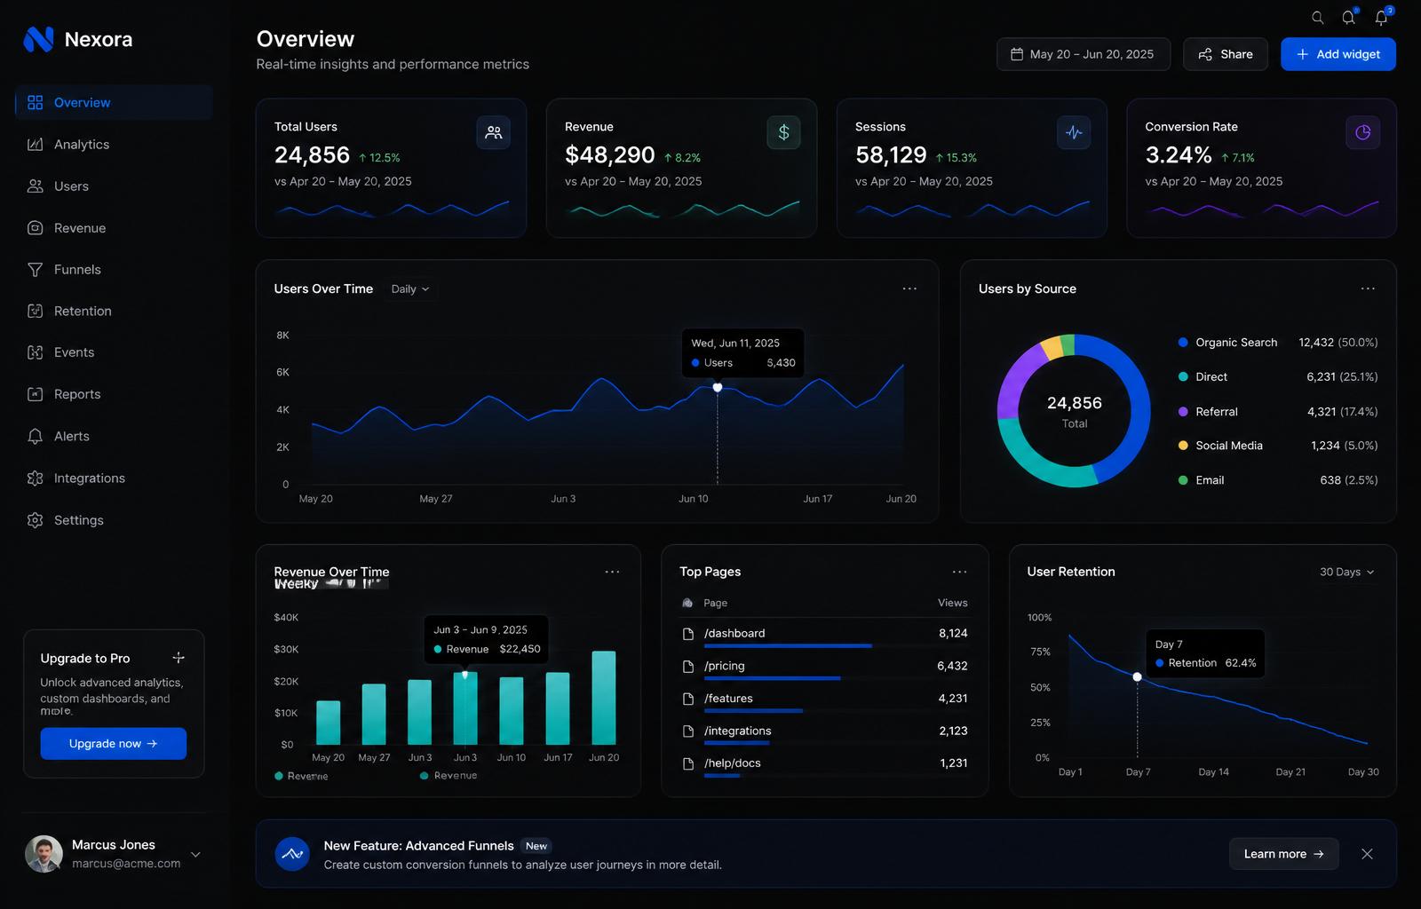
Task: Click the 12,432 (50.0%) value
Action: (x=1338, y=343)
